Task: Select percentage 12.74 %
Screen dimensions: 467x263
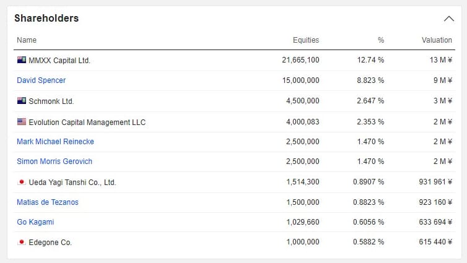Action: (370, 60)
